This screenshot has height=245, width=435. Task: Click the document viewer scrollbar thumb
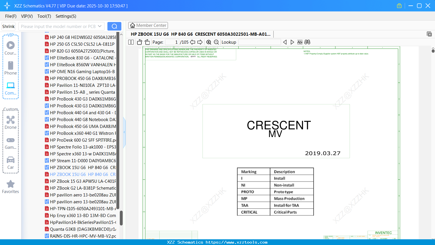coord(433,51)
